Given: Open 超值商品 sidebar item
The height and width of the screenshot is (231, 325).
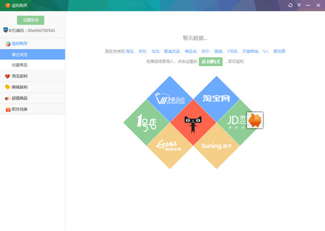Looking at the screenshot, I should 32,98.
